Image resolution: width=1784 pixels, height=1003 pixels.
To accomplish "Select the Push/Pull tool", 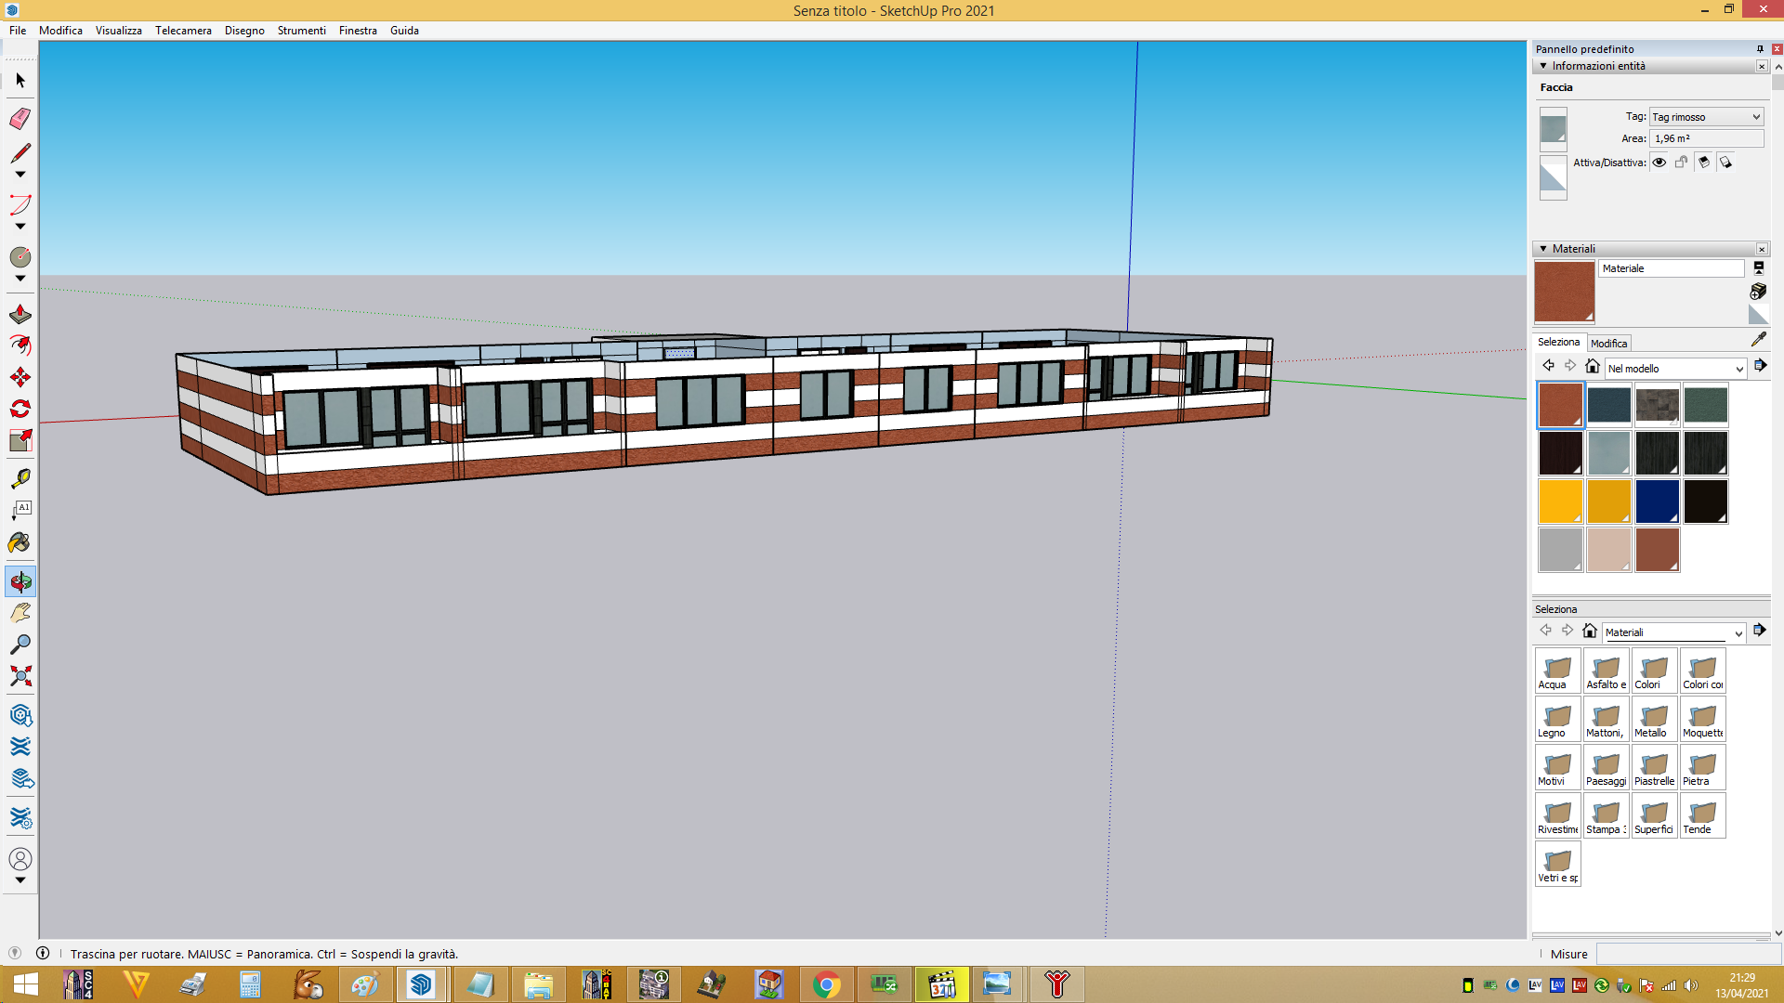I will (20, 315).
